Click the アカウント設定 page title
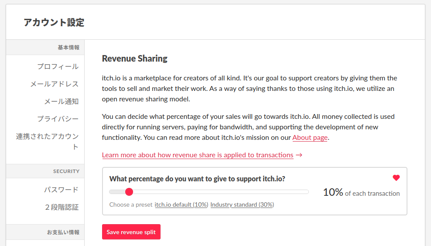431x246 pixels. [x=54, y=22]
